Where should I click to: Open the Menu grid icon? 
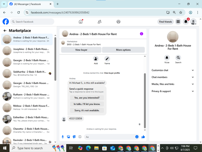[x=178, y=21]
